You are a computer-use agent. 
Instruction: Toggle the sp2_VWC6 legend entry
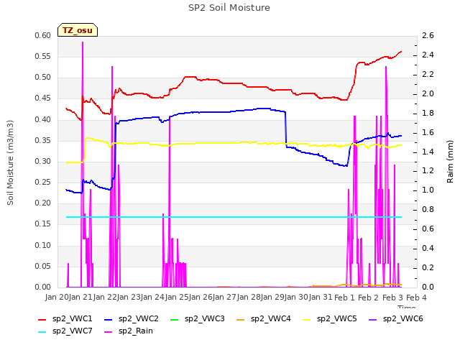coord(396,318)
